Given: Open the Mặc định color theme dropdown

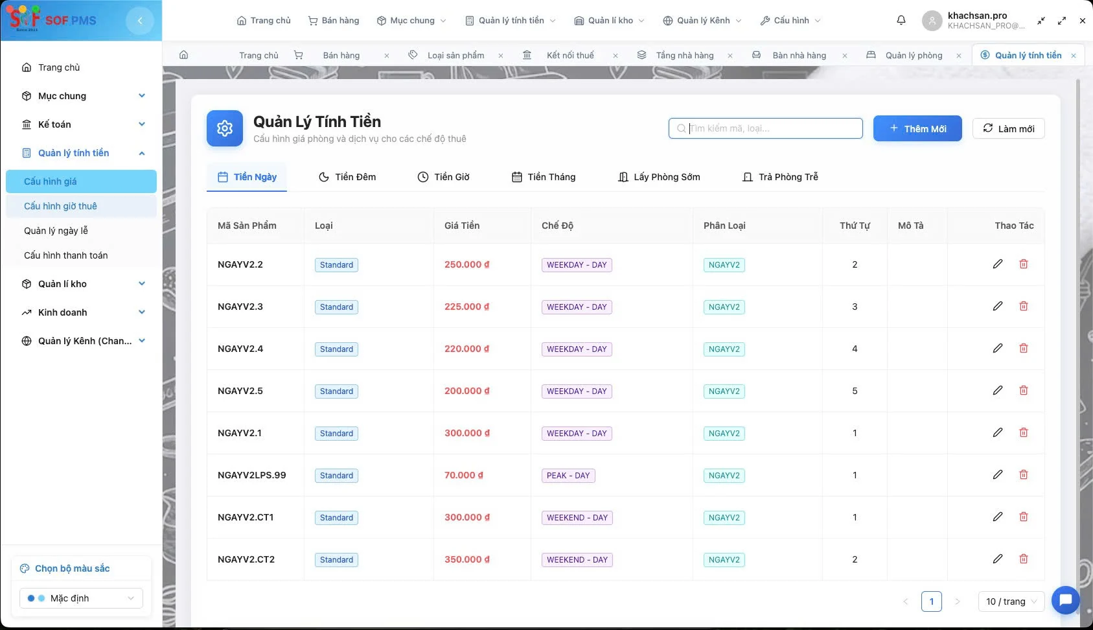Looking at the screenshot, I should click(81, 598).
